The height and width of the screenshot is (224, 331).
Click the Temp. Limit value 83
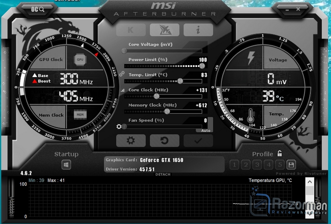click(x=204, y=75)
